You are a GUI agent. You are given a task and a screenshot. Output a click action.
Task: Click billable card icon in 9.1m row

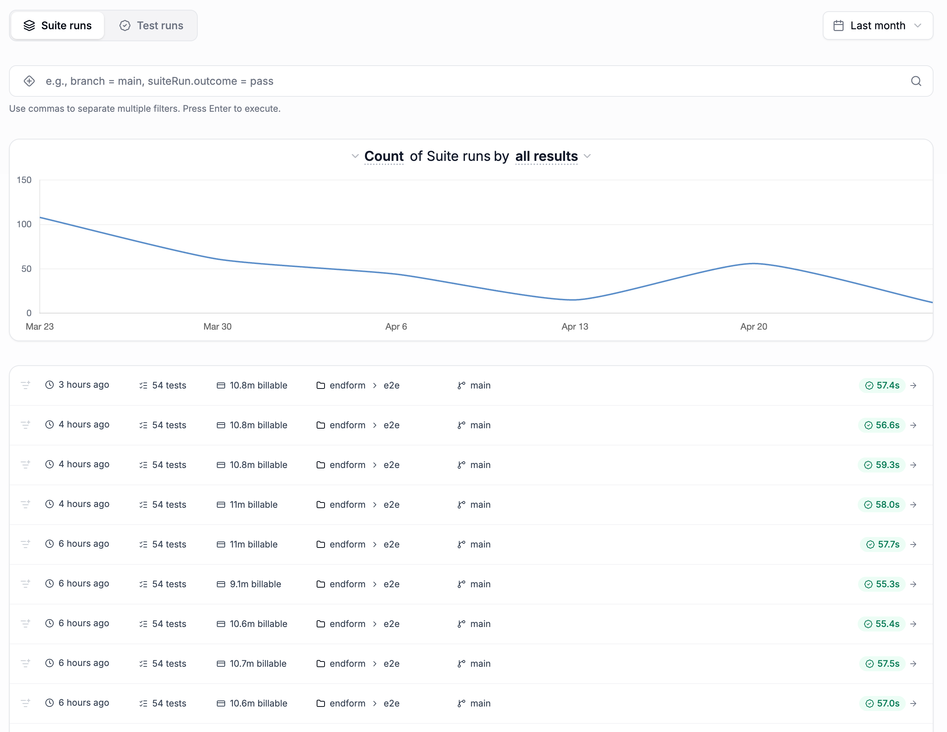tap(221, 584)
